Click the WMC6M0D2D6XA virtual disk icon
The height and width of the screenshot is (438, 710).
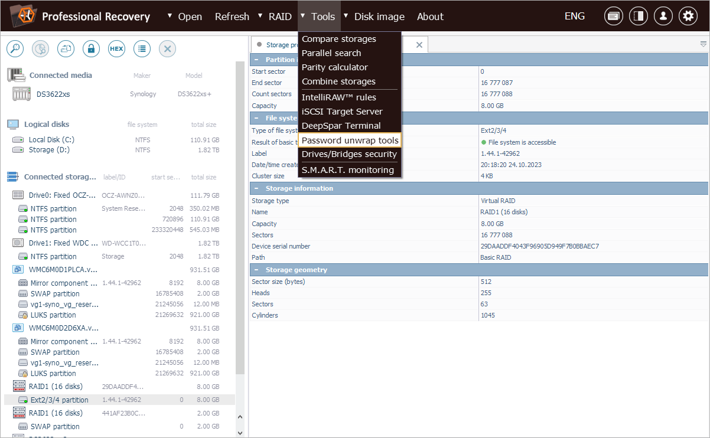point(18,328)
